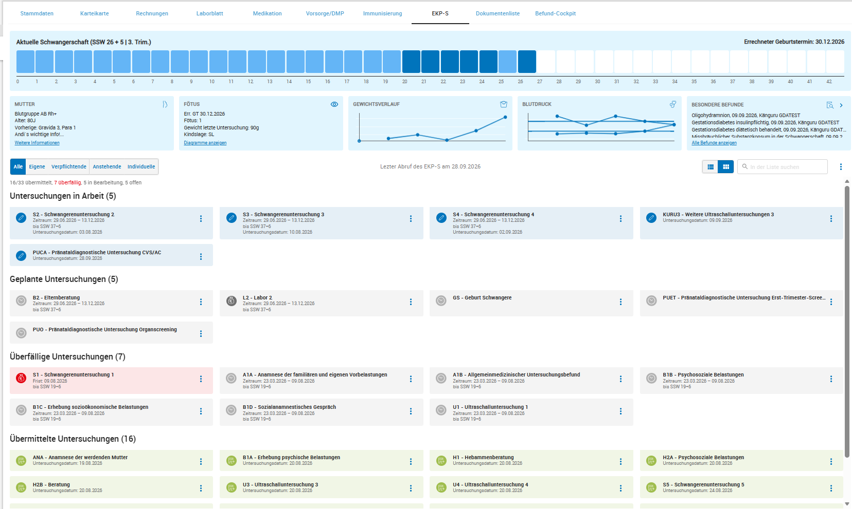Open the scale icon in the Gewichtsverlauf panel
This screenshot has height=509, width=852.
coord(504,104)
